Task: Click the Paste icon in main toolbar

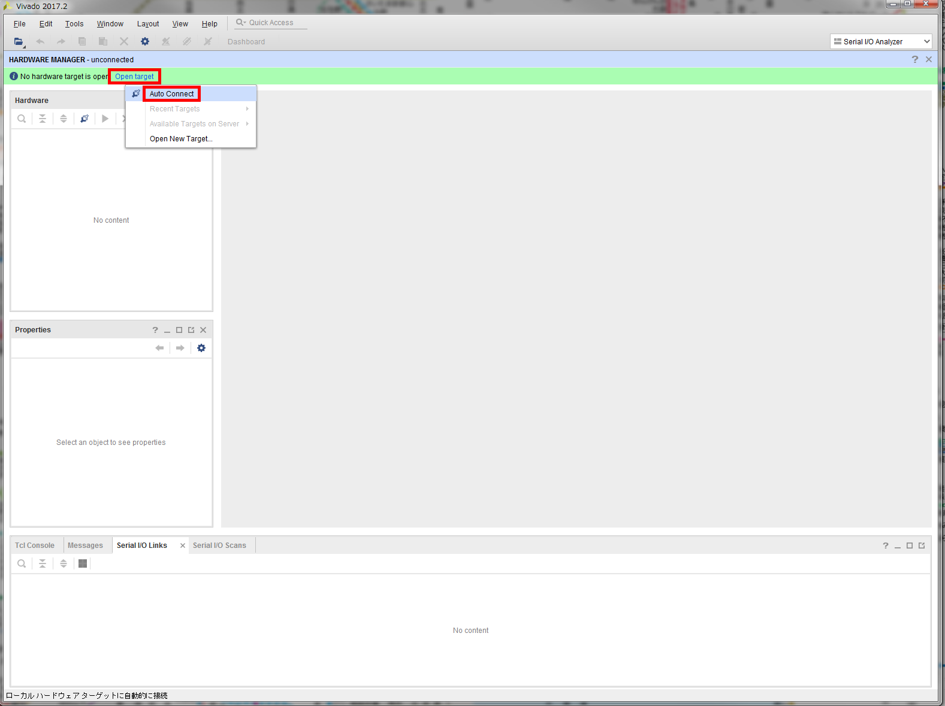Action: pos(103,42)
